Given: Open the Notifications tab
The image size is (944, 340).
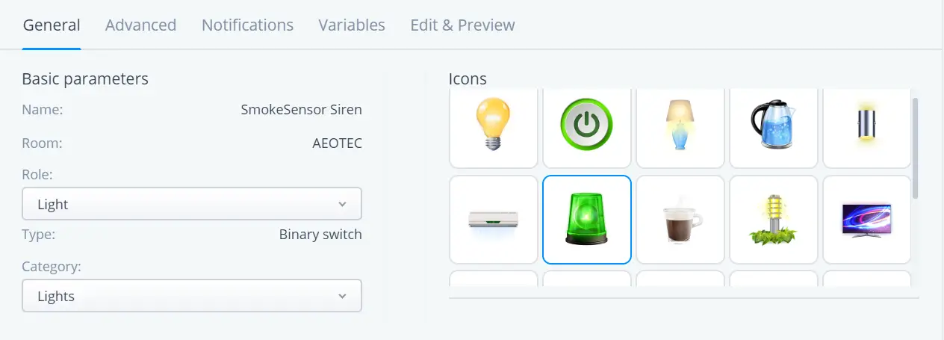Looking at the screenshot, I should coord(247,25).
